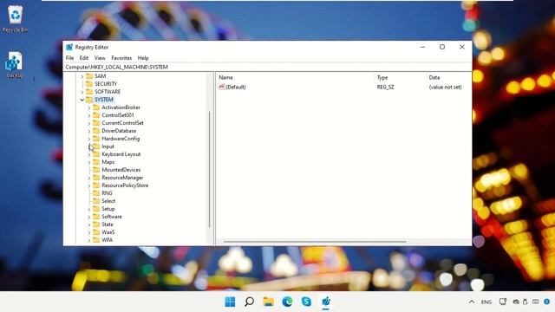The height and width of the screenshot is (312, 555).
Task: Expand the Keyboard Layout key
Action: click(x=89, y=154)
